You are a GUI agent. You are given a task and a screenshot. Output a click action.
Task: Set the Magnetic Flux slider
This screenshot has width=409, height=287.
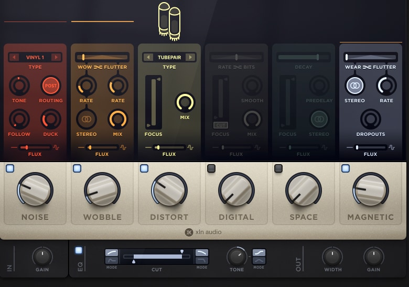[x=370, y=147]
